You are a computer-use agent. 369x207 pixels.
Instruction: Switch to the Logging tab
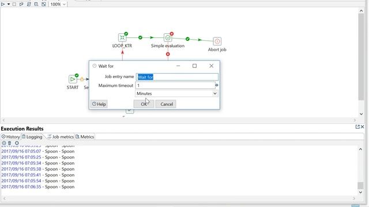pyautogui.click(x=32, y=137)
